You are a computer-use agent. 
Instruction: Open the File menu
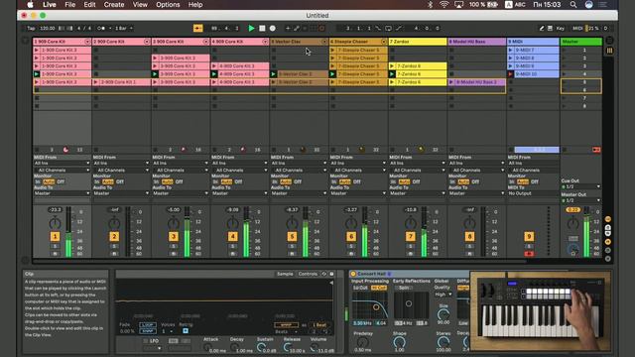[x=70, y=5]
